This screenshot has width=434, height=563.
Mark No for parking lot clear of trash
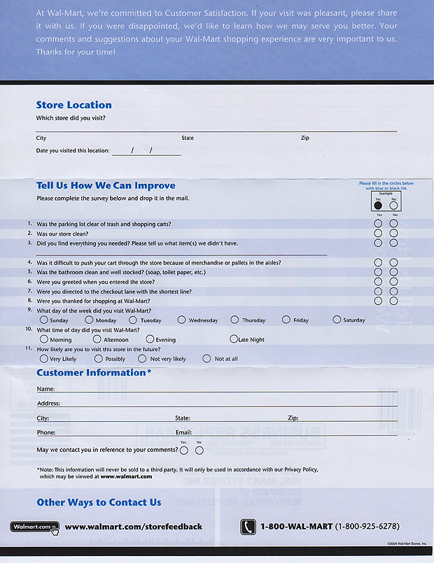[x=394, y=223]
